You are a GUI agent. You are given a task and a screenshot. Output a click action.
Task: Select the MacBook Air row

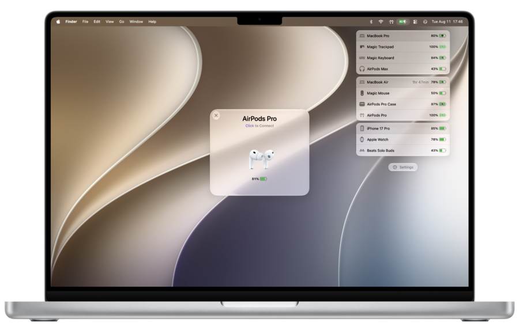tap(403, 82)
